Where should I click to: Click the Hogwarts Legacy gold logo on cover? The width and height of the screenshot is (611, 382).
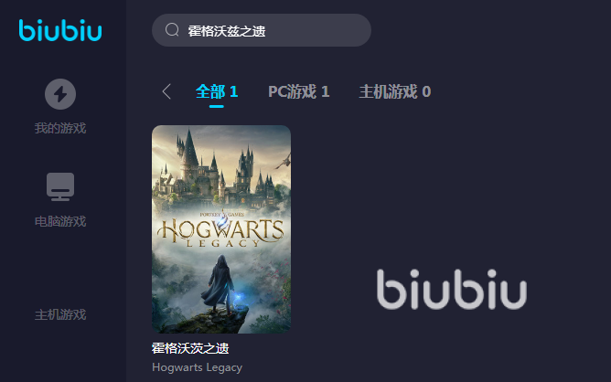220,231
